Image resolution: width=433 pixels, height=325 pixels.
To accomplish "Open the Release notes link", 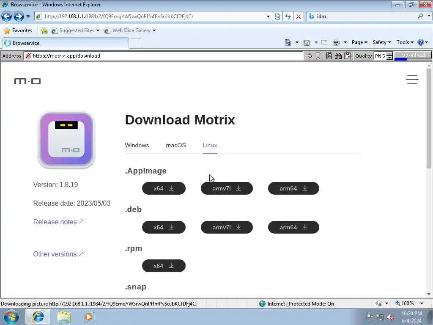I will [x=58, y=222].
